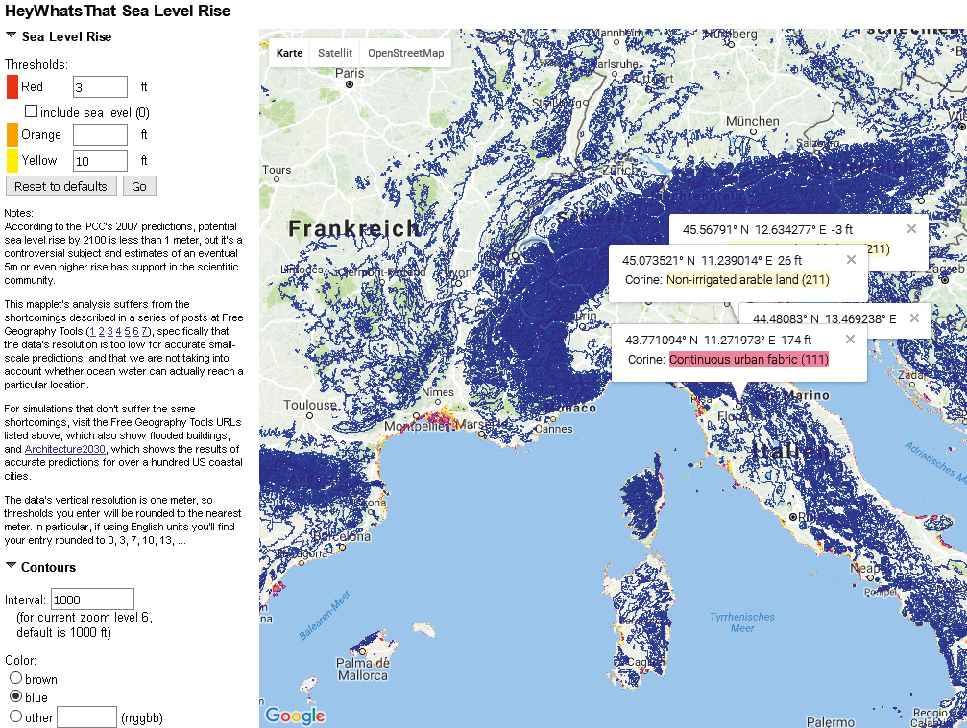This screenshot has height=728, width=967.
Task: Click the Palma de Mallorca label
Action: coord(363,669)
